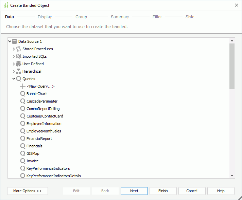Click the query icon next to CascadeParameter
The image size is (242, 200).
point(23,101)
